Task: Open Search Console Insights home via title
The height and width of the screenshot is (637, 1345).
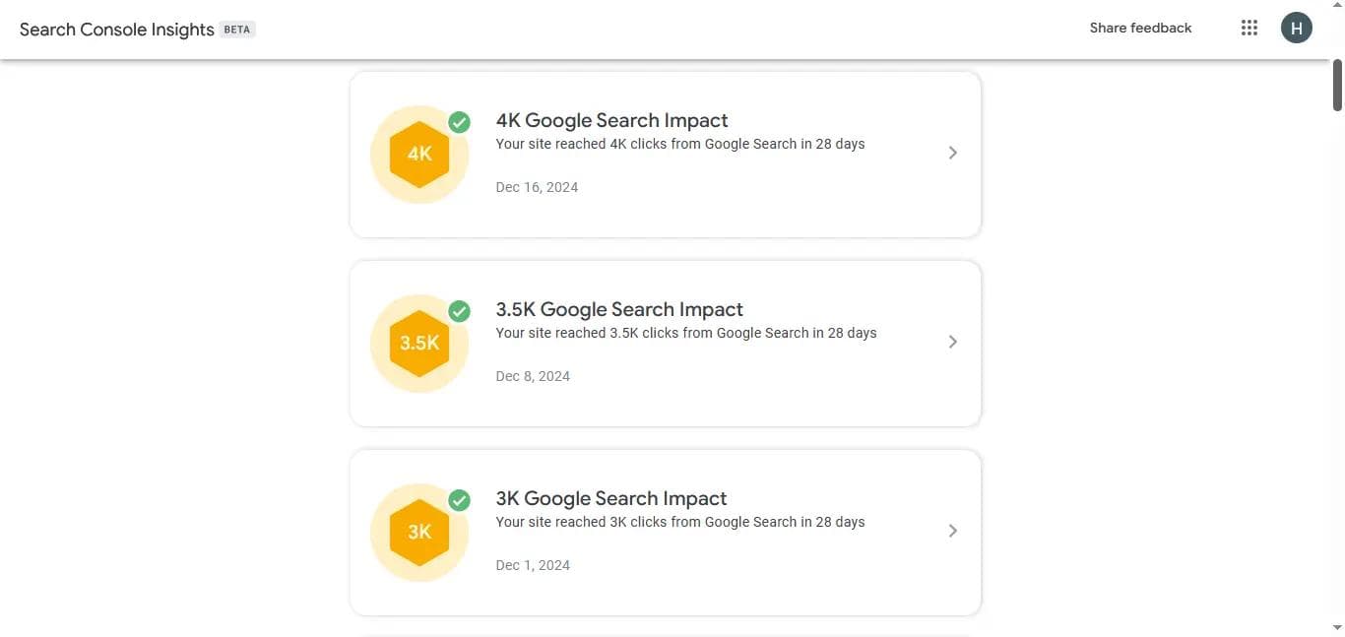Action: pos(116,29)
